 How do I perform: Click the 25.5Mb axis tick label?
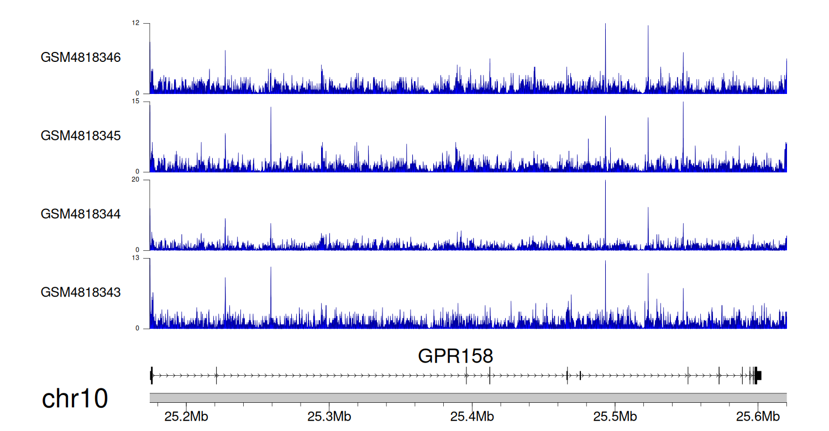click(x=615, y=416)
